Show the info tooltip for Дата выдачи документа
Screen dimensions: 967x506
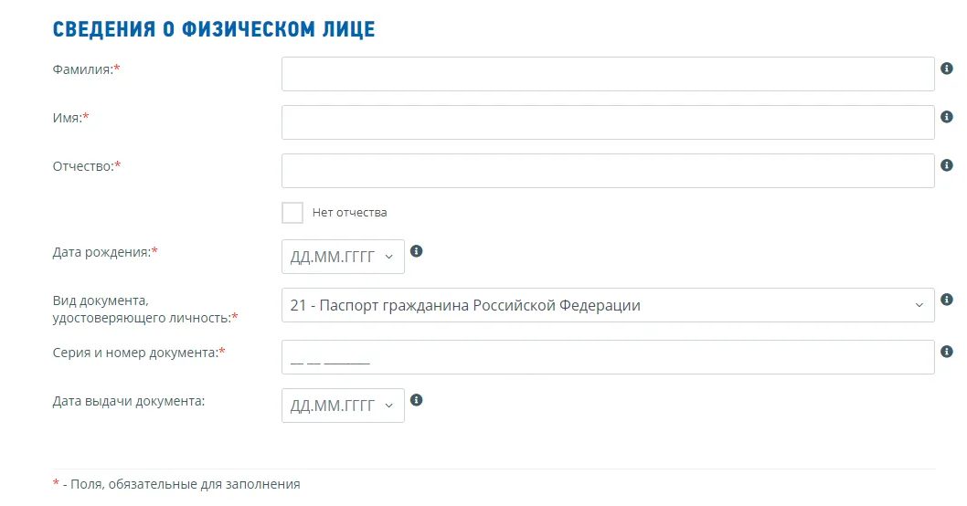416,400
